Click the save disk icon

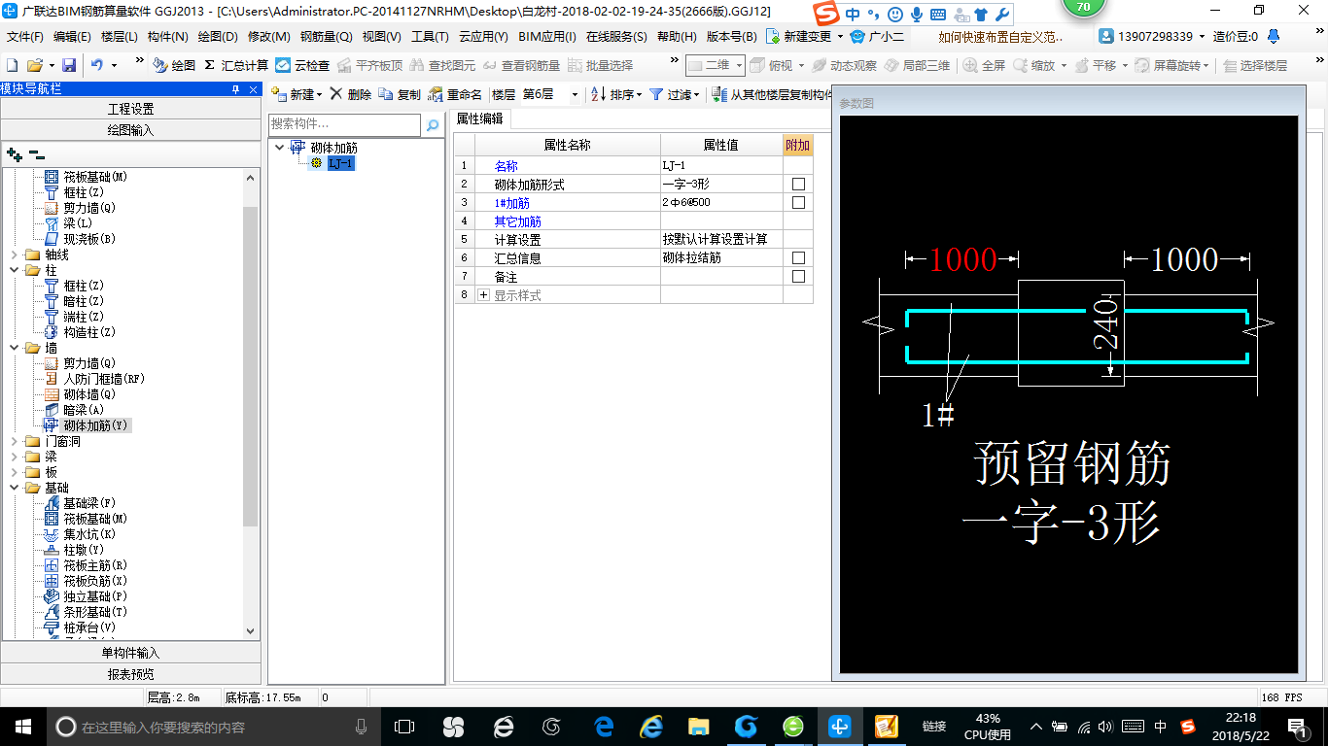69,65
